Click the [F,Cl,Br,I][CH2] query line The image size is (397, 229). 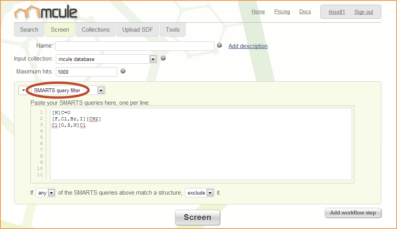[x=77, y=119]
